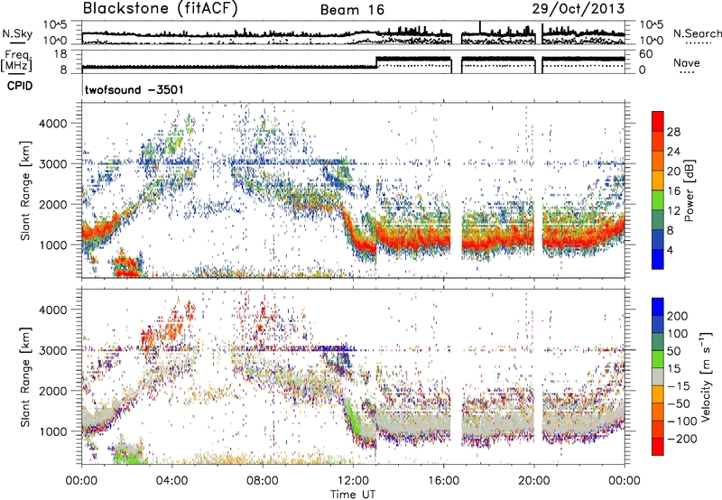Click the "Beam 16" heading text

coord(352,10)
